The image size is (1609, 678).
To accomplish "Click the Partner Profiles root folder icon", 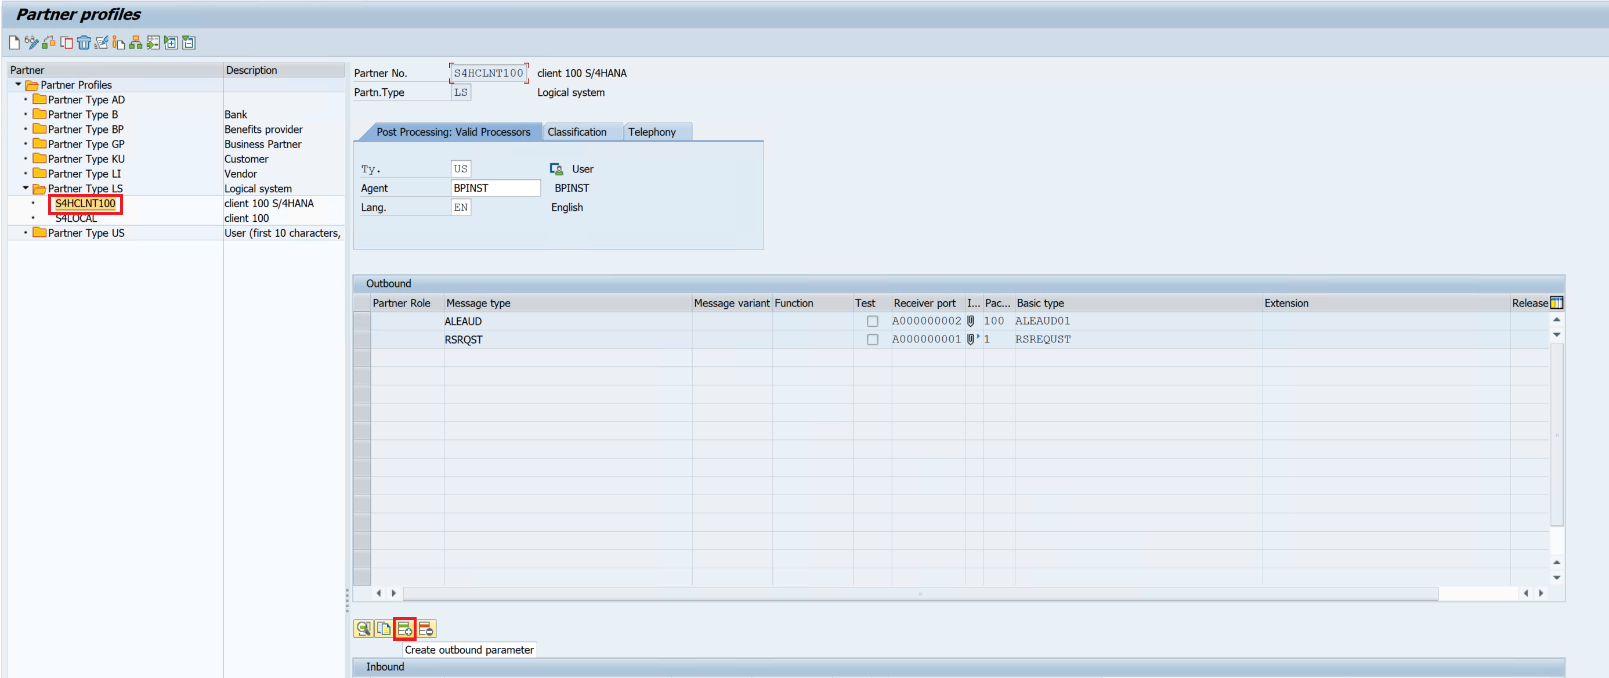I will click(32, 84).
